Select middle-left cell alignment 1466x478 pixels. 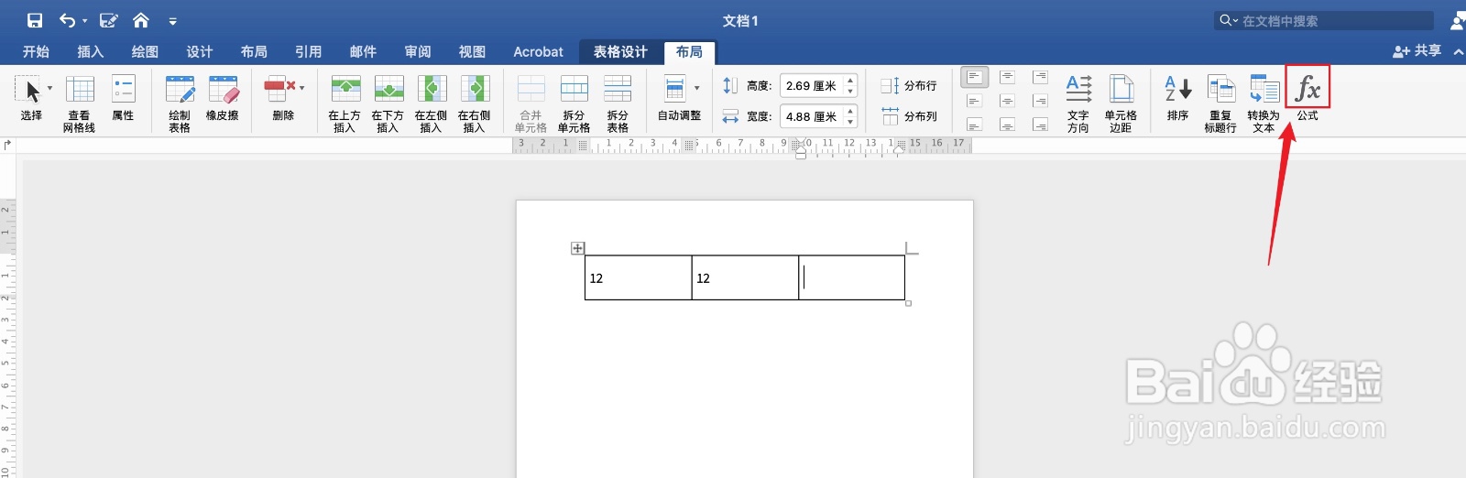(x=975, y=101)
